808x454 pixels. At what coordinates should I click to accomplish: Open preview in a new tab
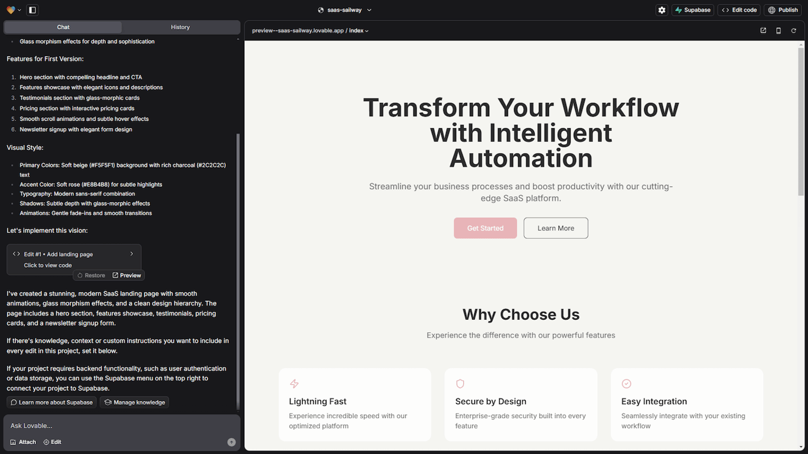(x=763, y=31)
